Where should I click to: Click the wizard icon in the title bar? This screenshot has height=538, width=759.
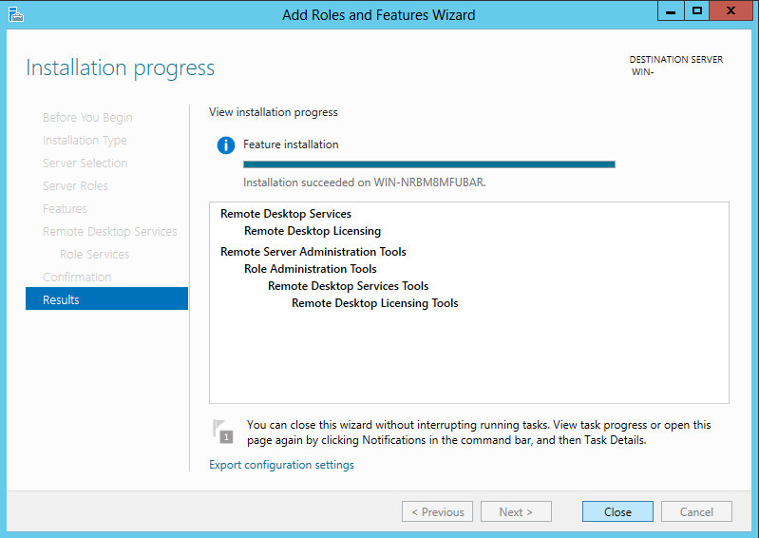[16, 14]
